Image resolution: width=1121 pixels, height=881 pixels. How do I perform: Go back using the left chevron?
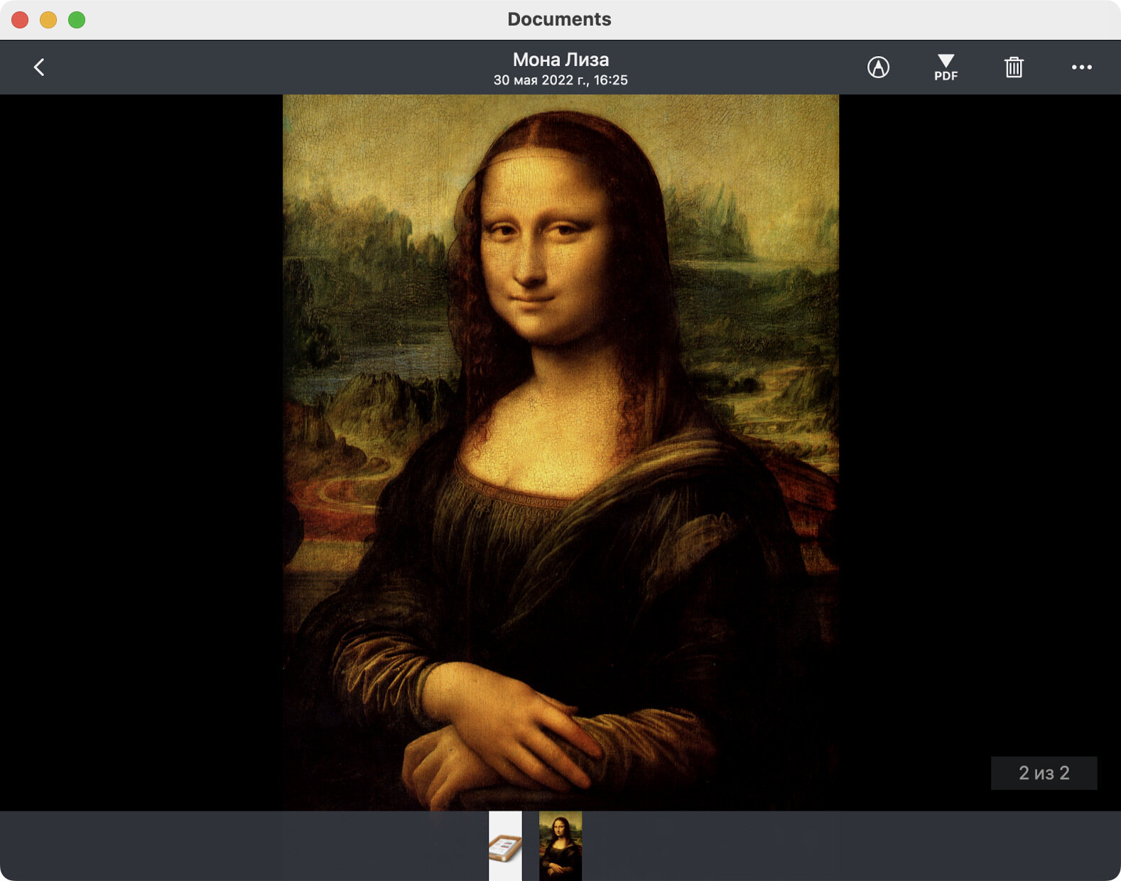pos(39,67)
